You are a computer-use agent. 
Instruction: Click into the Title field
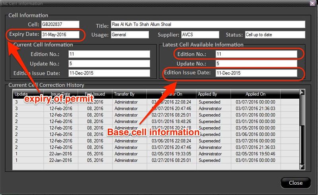coord(207,25)
